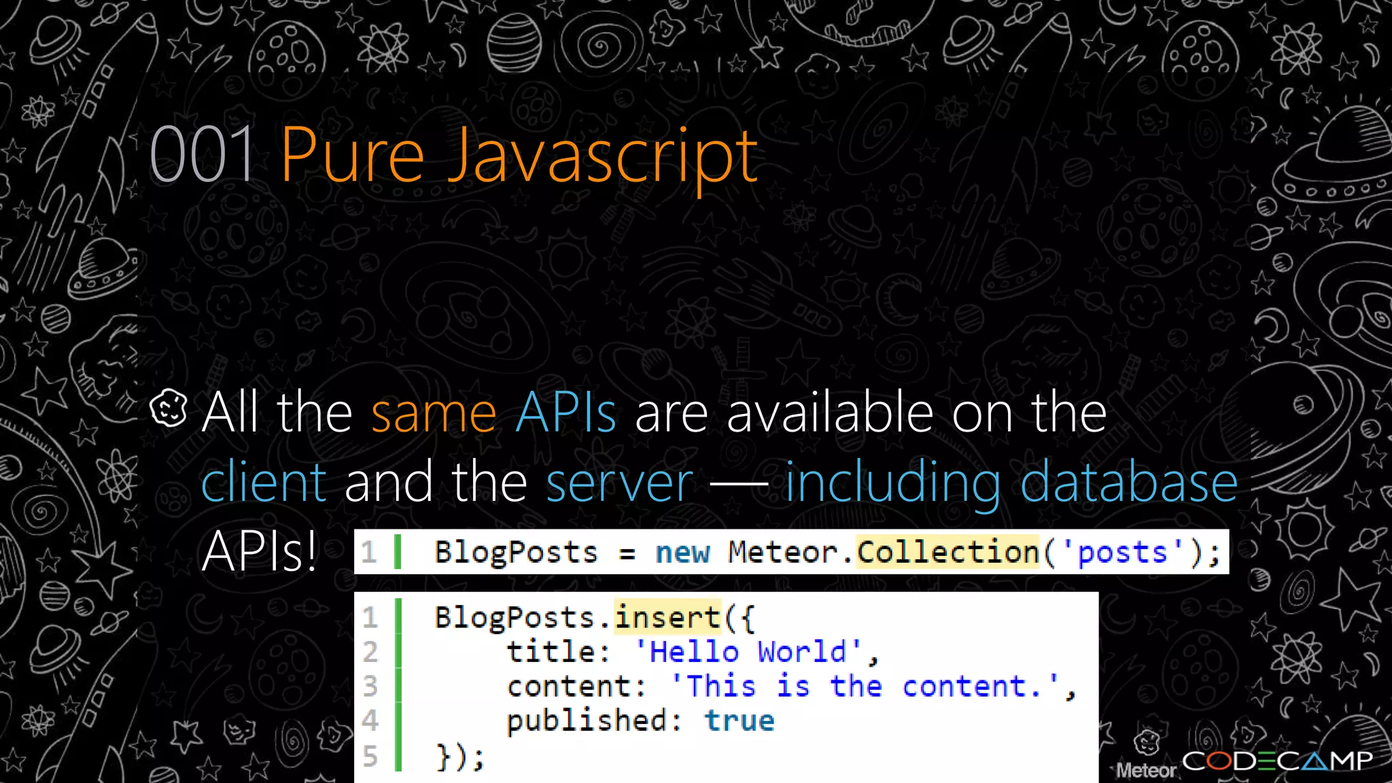Image resolution: width=1392 pixels, height=783 pixels.
Task: Click the 'true' keyword value
Action: point(739,720)
